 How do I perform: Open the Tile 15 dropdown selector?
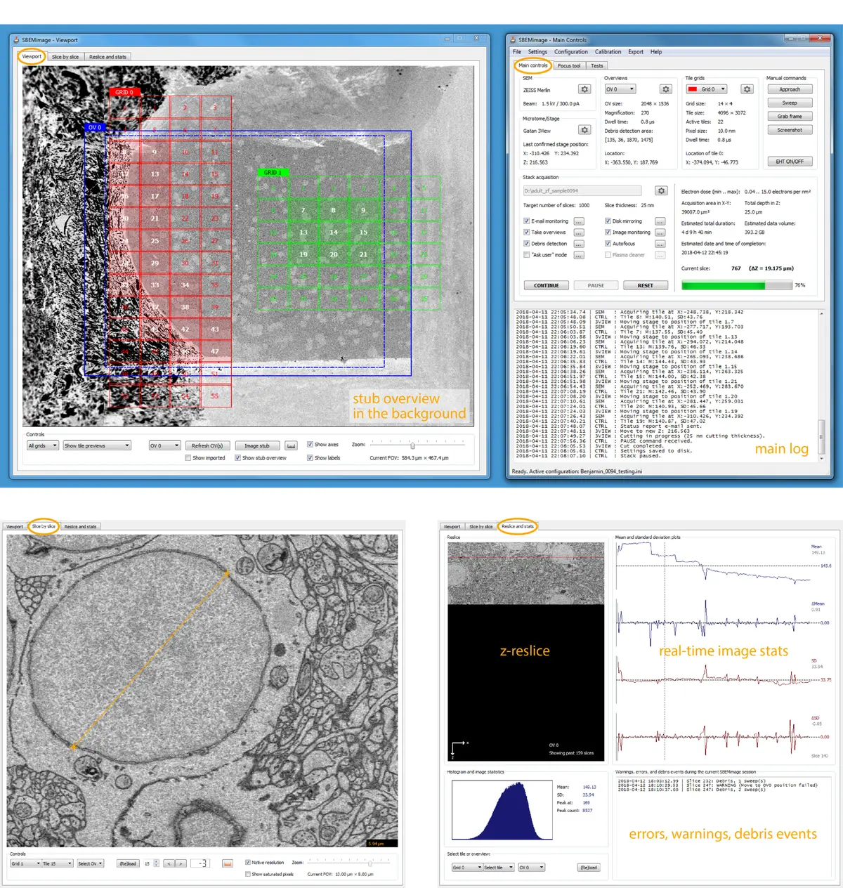[x=56, y=863]
